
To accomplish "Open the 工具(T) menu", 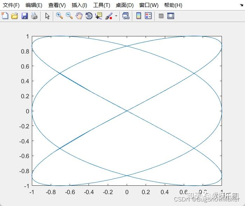I will (x=101, y=5).
